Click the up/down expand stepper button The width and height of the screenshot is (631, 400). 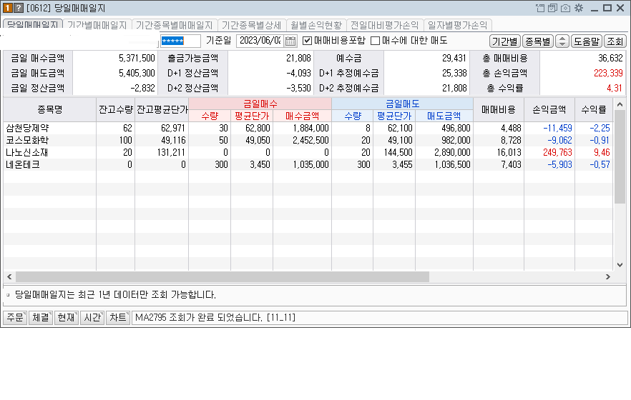[x=562, y=41]
